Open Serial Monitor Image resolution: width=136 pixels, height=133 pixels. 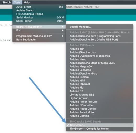pyautogui.click(x=39, y=17)
